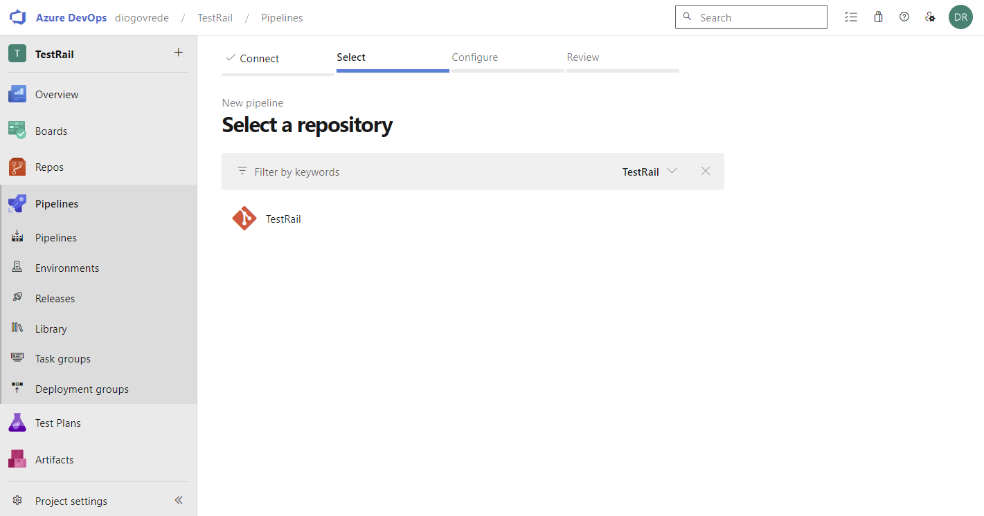Click the Azure DevOps logo icon
984x516 pixels.
point(17,17)
